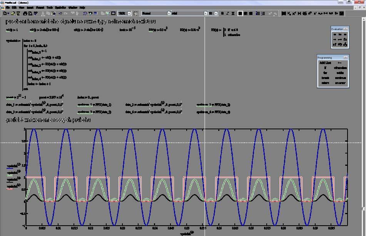The width and height of the screenshot is (366, 236).
Task: Toggle Underline formatting
Action: click(x=233, y=13)
